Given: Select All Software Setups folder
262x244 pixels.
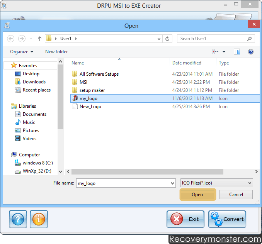Looking at the screenshot, I should (99, 74).
